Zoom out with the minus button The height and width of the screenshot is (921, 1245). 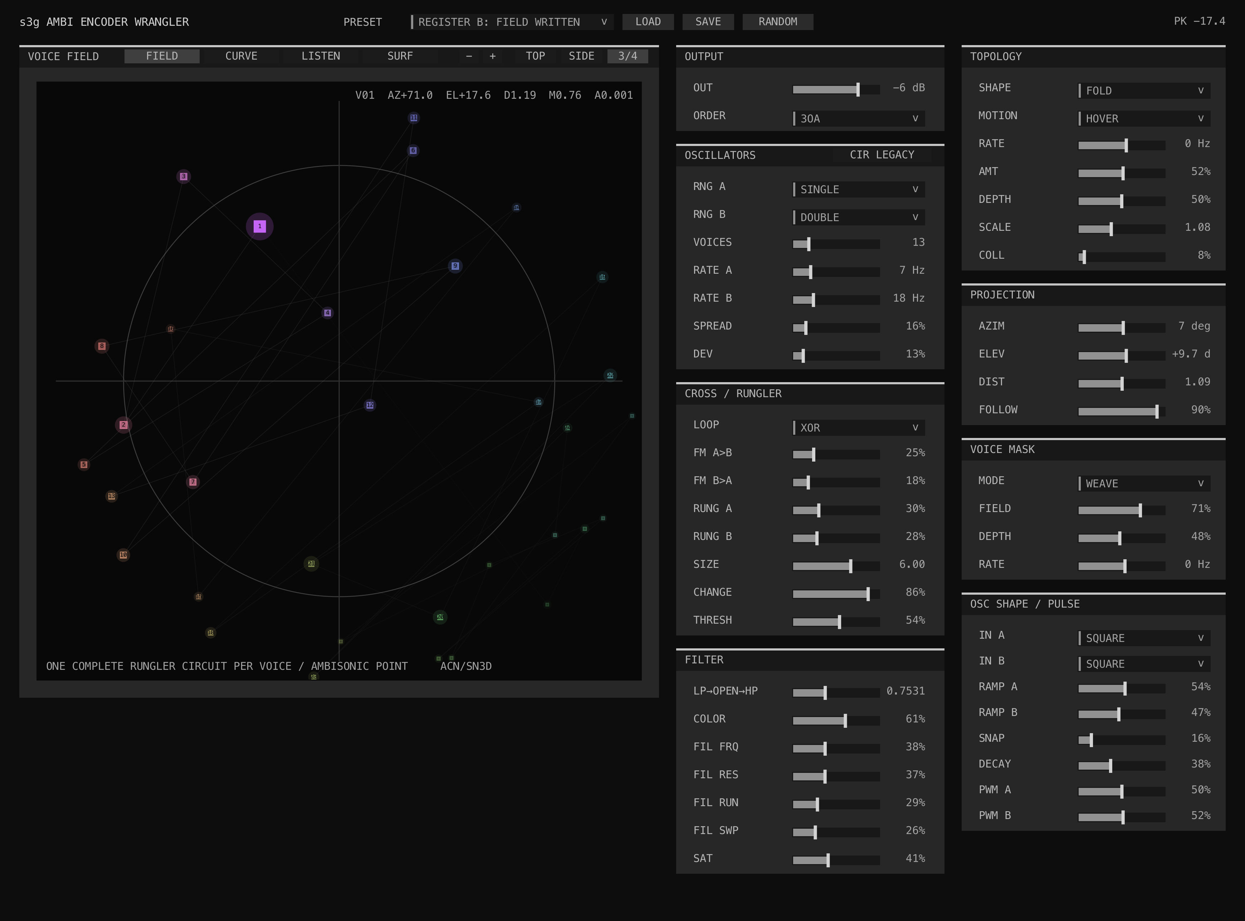469,56
